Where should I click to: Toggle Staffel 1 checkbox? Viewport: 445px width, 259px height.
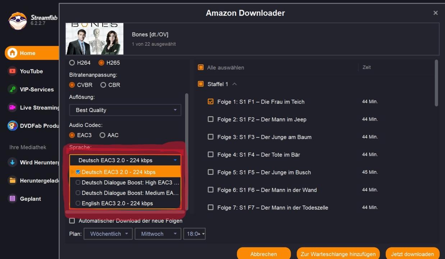pos(201,84)
